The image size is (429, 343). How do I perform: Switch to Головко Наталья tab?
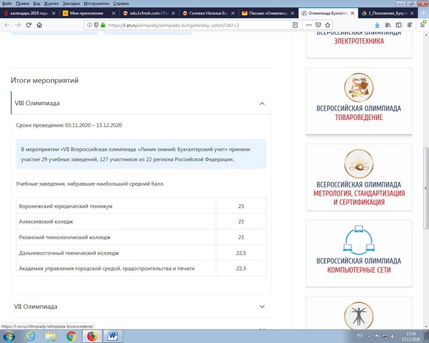pyautogui.click(x=208, y=13)
